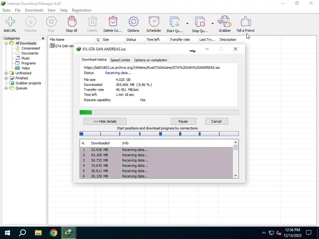Click the green download progress bar
Screen dimensions: 319x239
coord(159,112)
